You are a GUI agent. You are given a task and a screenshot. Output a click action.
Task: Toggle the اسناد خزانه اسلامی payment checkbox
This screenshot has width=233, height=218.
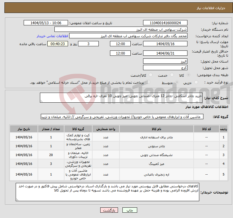tap(148, 82)
